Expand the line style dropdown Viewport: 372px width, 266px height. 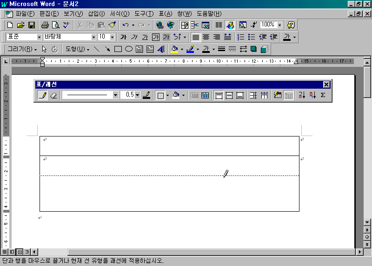(x=115, y=95)
